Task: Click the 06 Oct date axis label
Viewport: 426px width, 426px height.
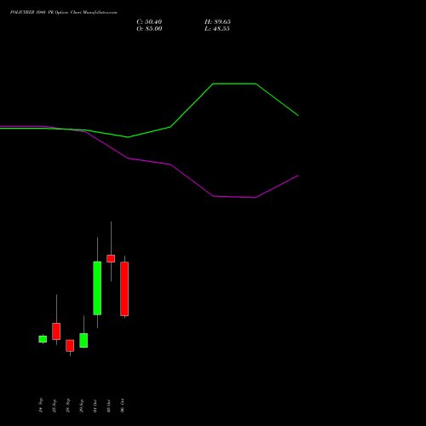Action: (123, 406)
